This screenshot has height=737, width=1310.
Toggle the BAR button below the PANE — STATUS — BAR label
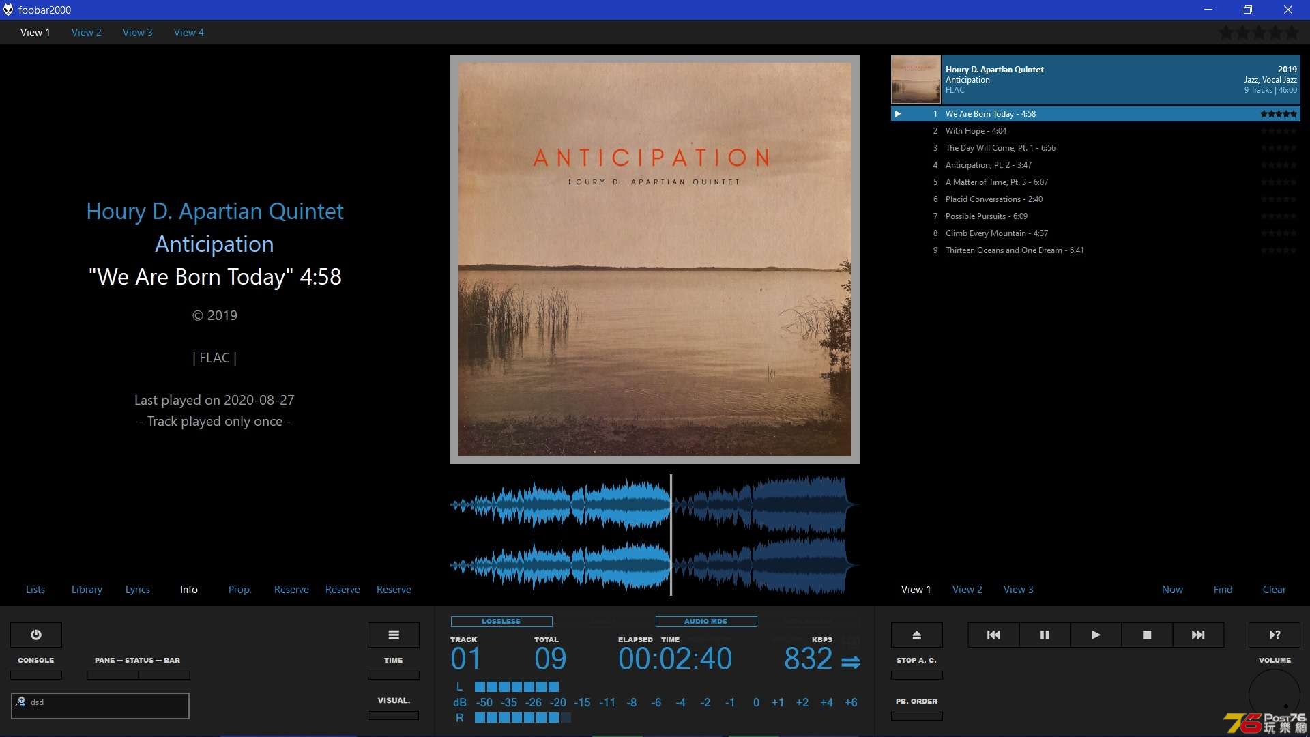(164, 675)
